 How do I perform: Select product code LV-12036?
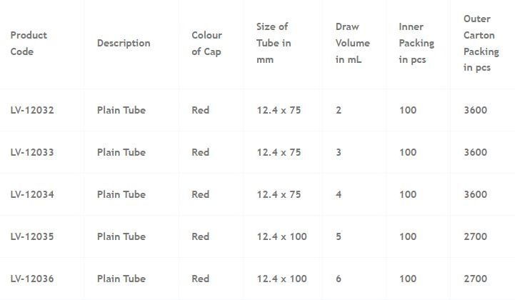pyautogui.click(x=32, y=279)
